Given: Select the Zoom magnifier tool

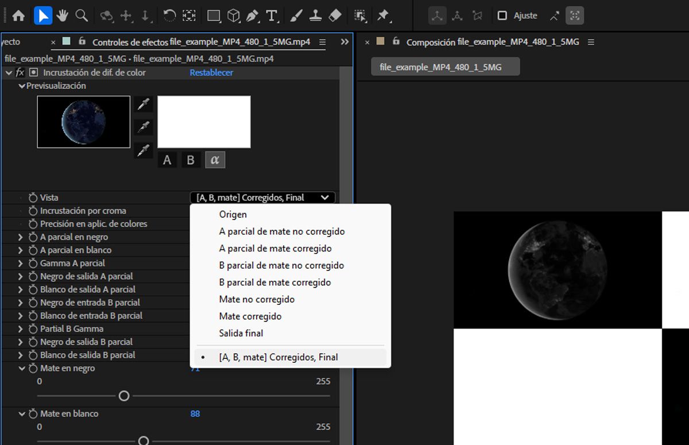Looking at the screenshot, I should point(82,16).
